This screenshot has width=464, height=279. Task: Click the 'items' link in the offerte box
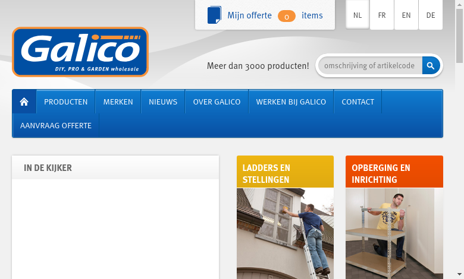pos(312,15)
